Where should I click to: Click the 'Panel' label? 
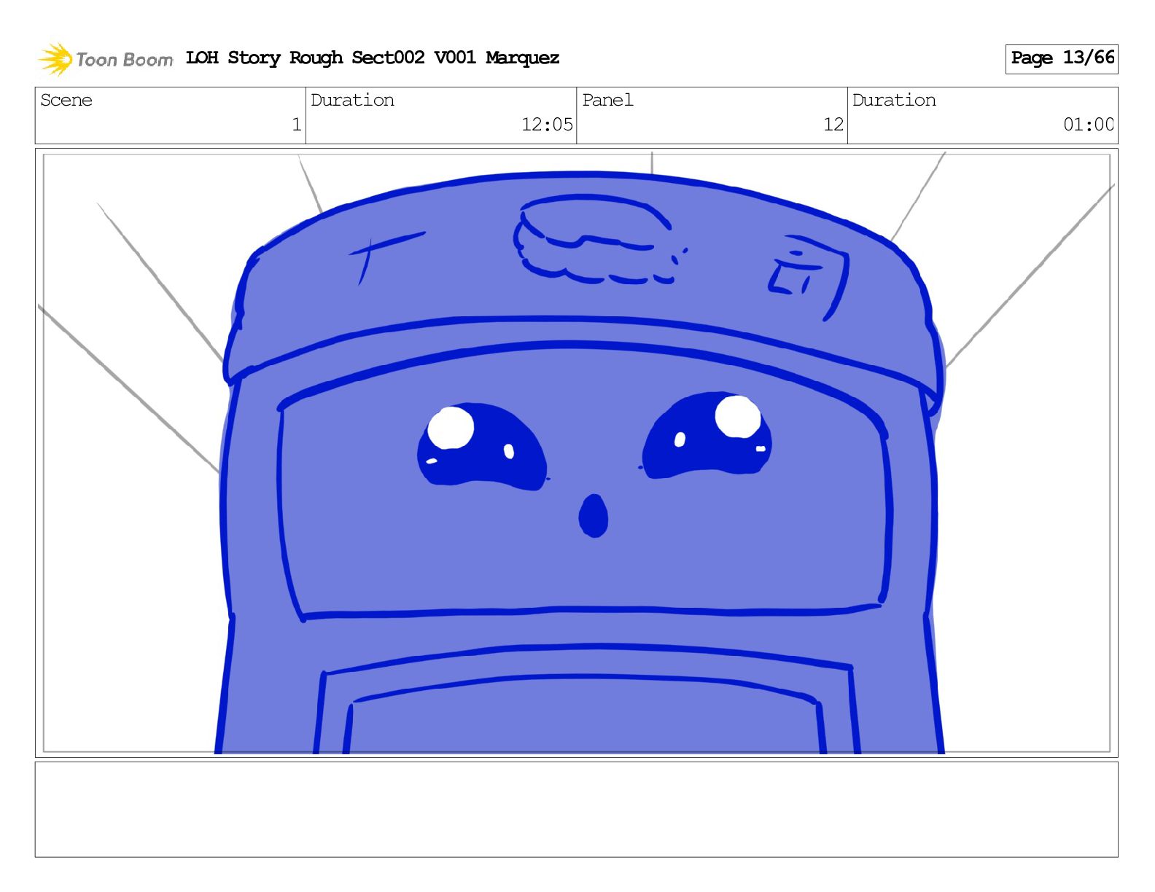point(607,100)
